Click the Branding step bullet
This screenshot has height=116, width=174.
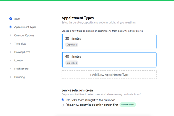click(x=11, y=77)
